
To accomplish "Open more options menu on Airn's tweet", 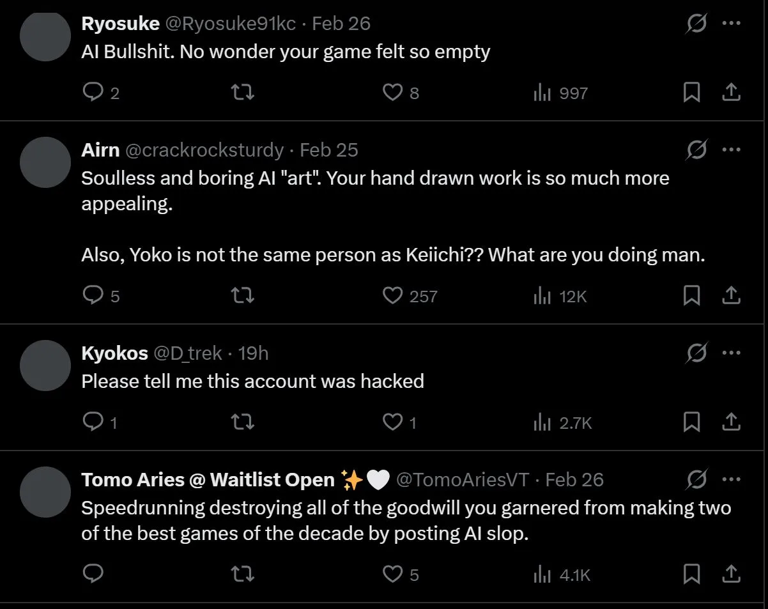I will click(731, 150).
